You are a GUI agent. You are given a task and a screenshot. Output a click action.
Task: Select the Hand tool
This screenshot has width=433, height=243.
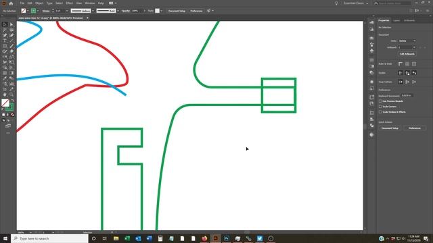pos(5,94)
